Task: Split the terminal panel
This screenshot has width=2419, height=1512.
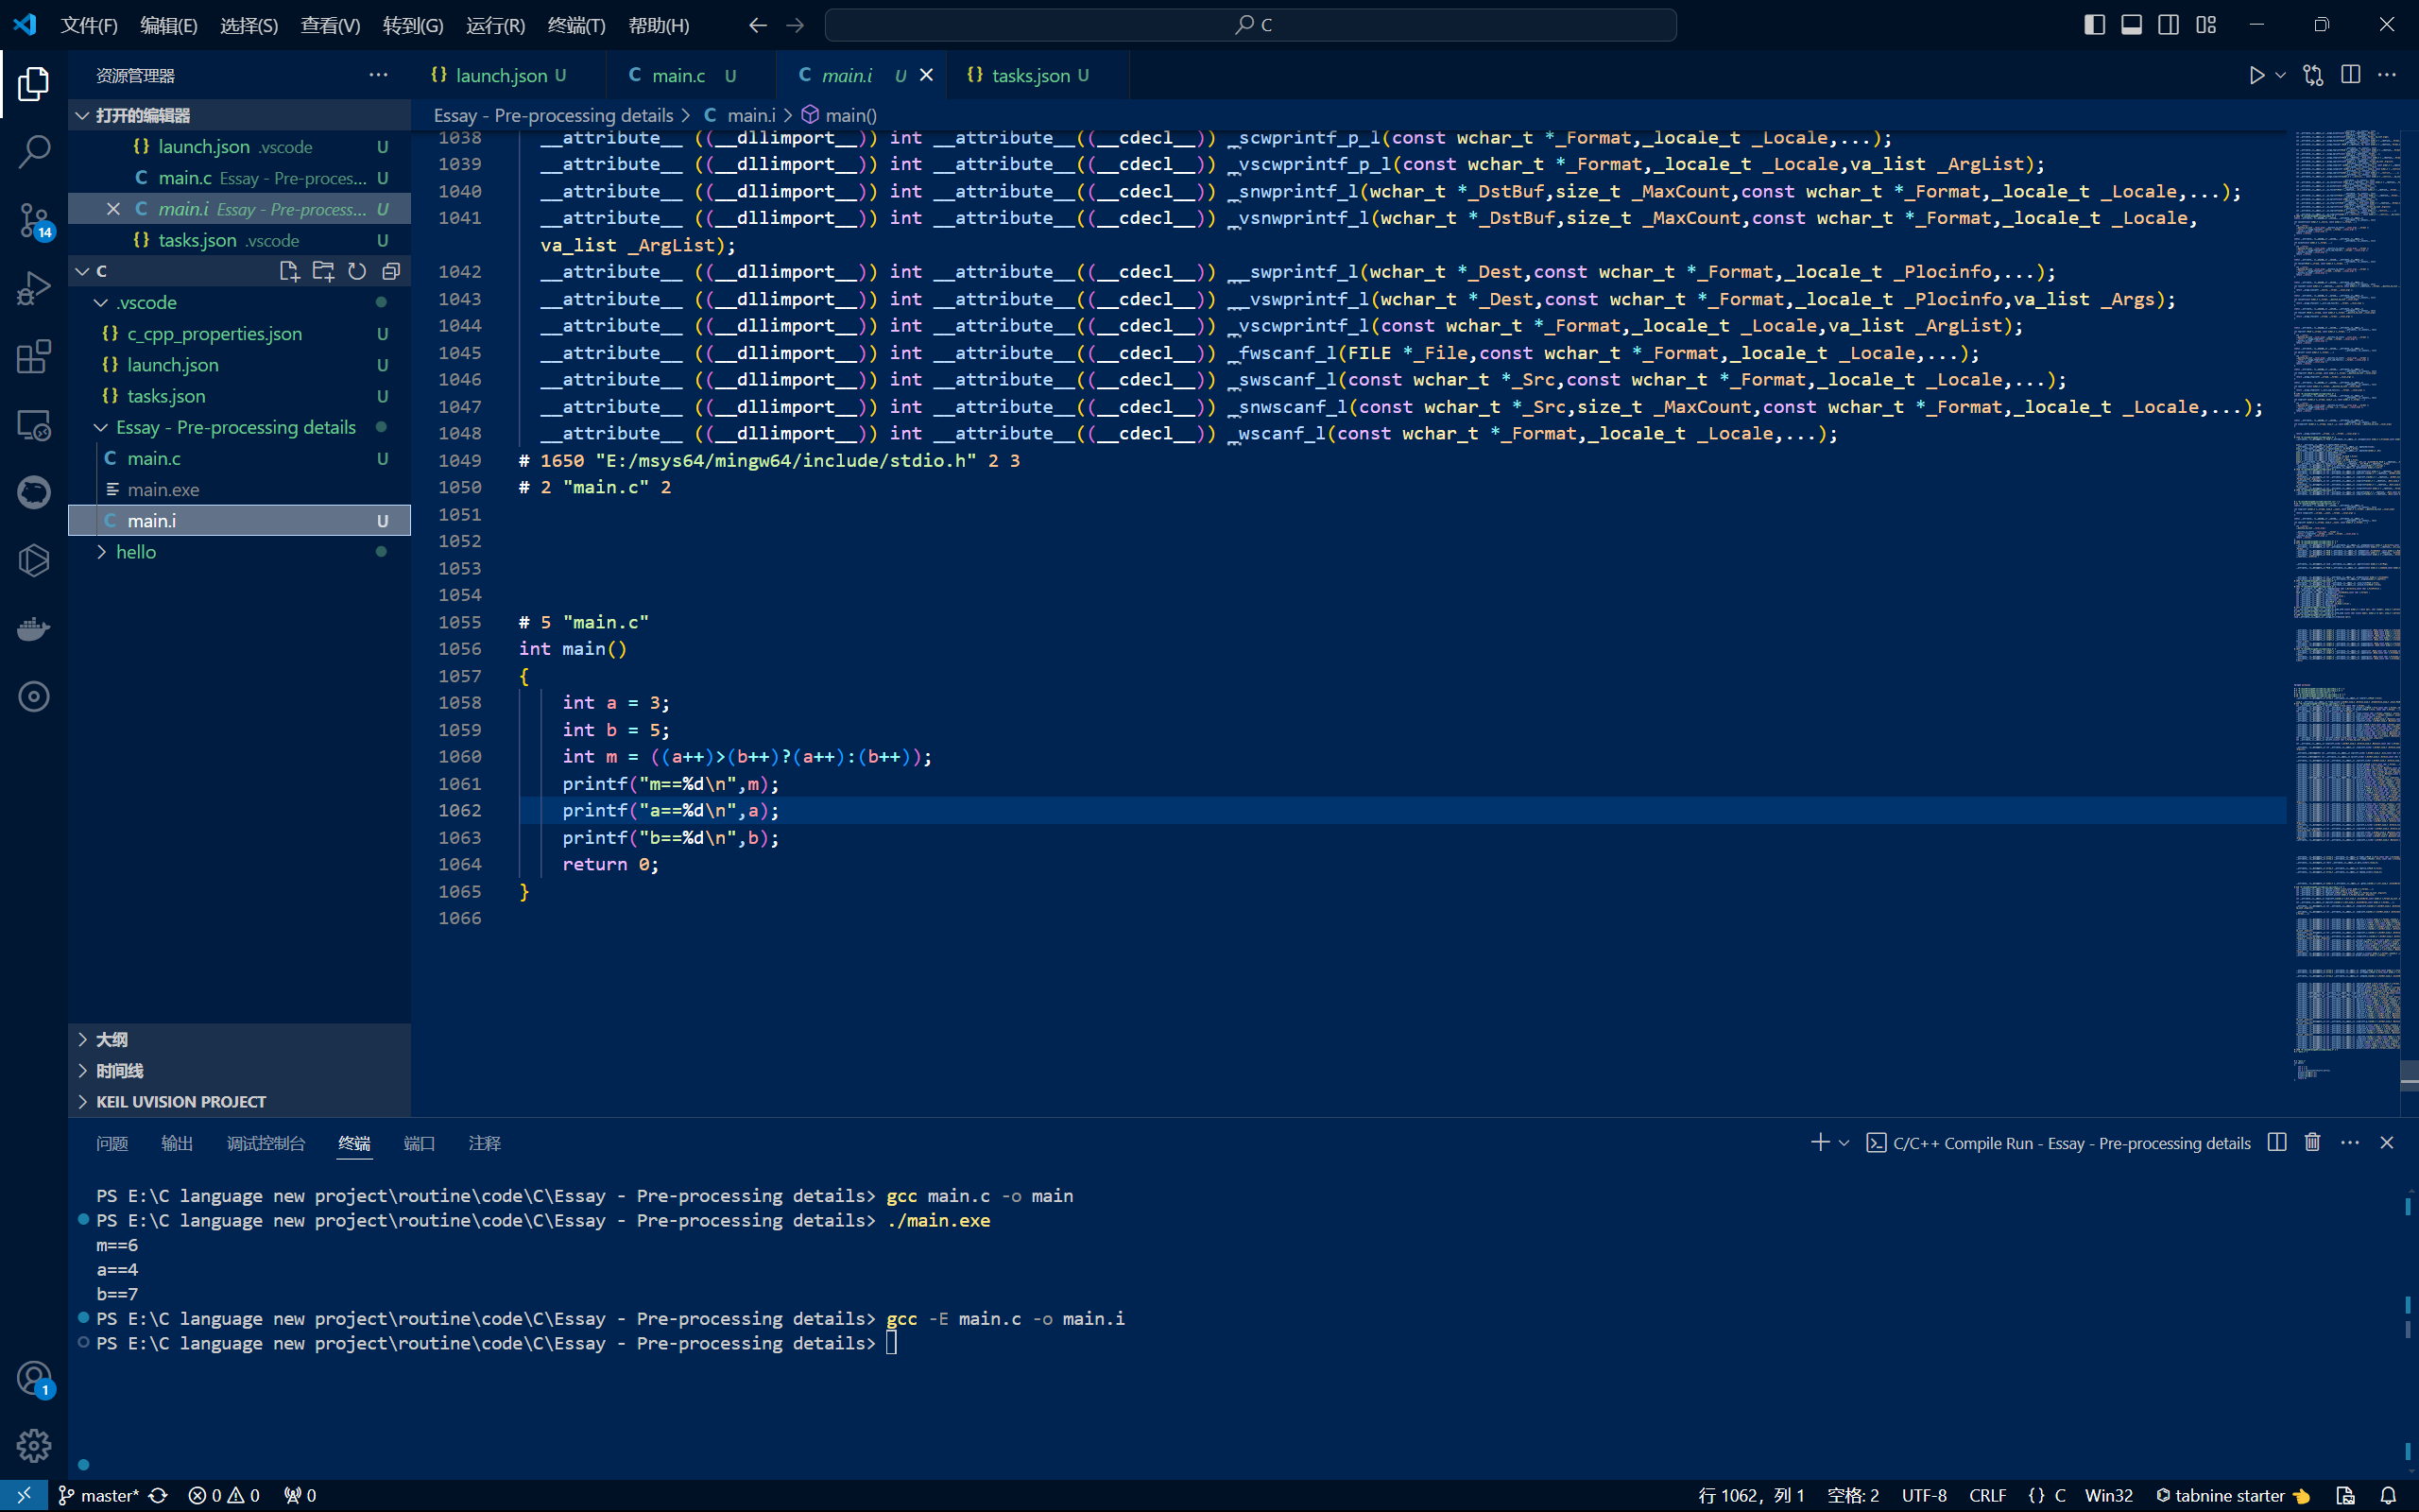Action: point(2277,1142)
